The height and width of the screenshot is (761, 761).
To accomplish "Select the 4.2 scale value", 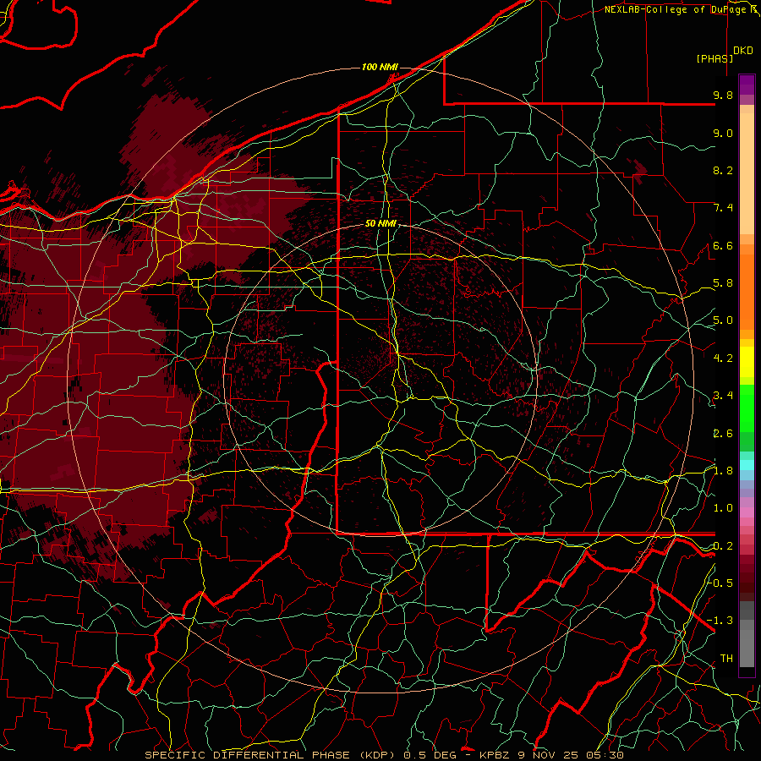I will tap(723, 359).
